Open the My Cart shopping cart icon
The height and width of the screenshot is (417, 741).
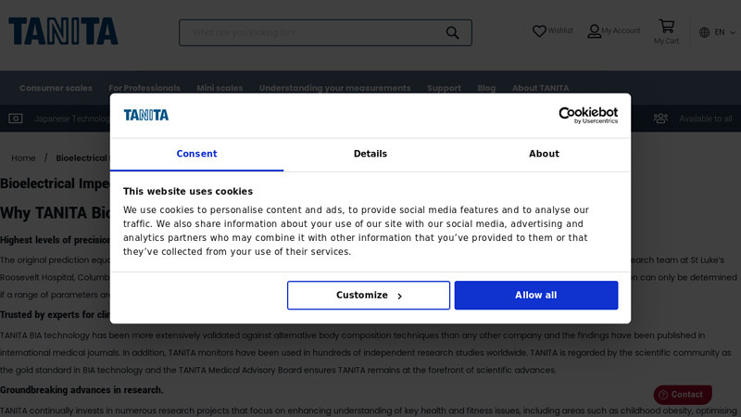click(x=666, y=26)
